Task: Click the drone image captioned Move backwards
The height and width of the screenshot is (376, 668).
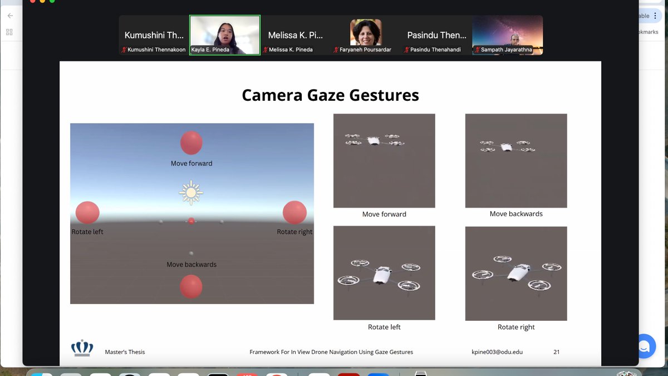Action: tap(516, 161)
